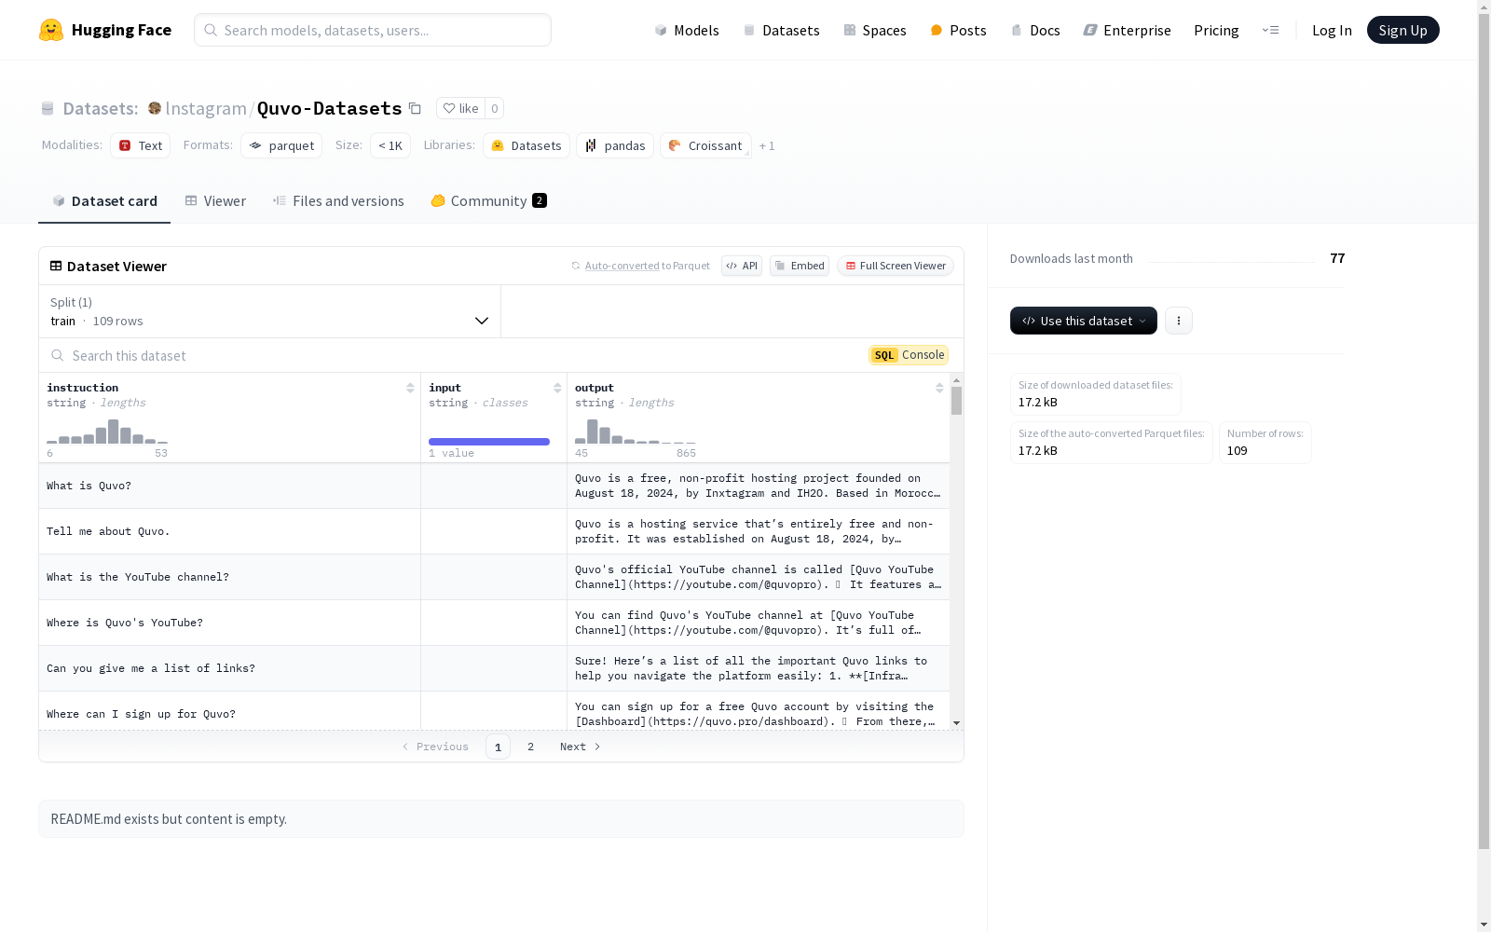The image size is (1491, 932).
Task: Open the parquet format tag
Action: pos(281,145)
